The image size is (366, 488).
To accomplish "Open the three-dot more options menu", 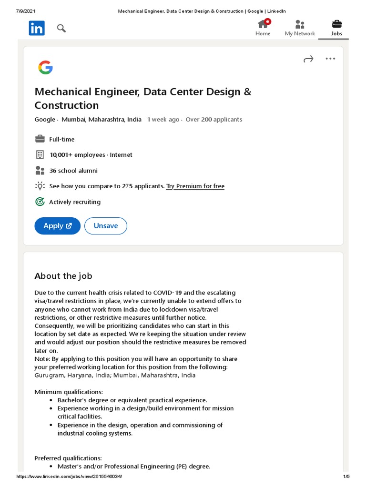I will coord(330,59).
